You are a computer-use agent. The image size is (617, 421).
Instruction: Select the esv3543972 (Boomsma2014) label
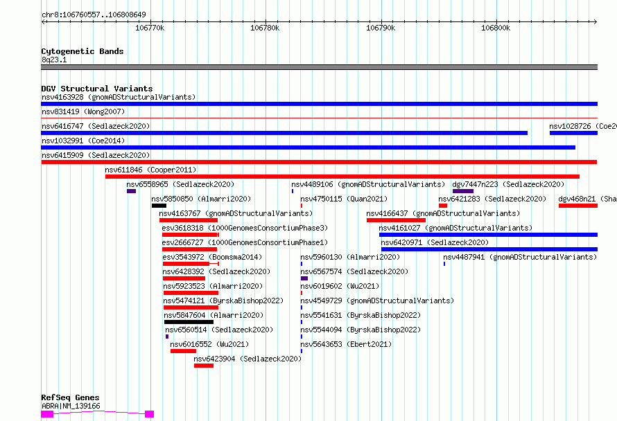click(x=212, y=257)
